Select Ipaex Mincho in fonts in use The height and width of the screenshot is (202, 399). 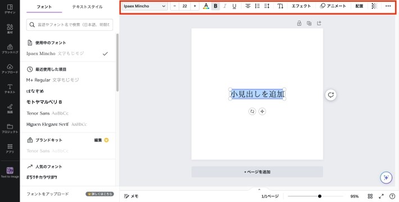67,54
